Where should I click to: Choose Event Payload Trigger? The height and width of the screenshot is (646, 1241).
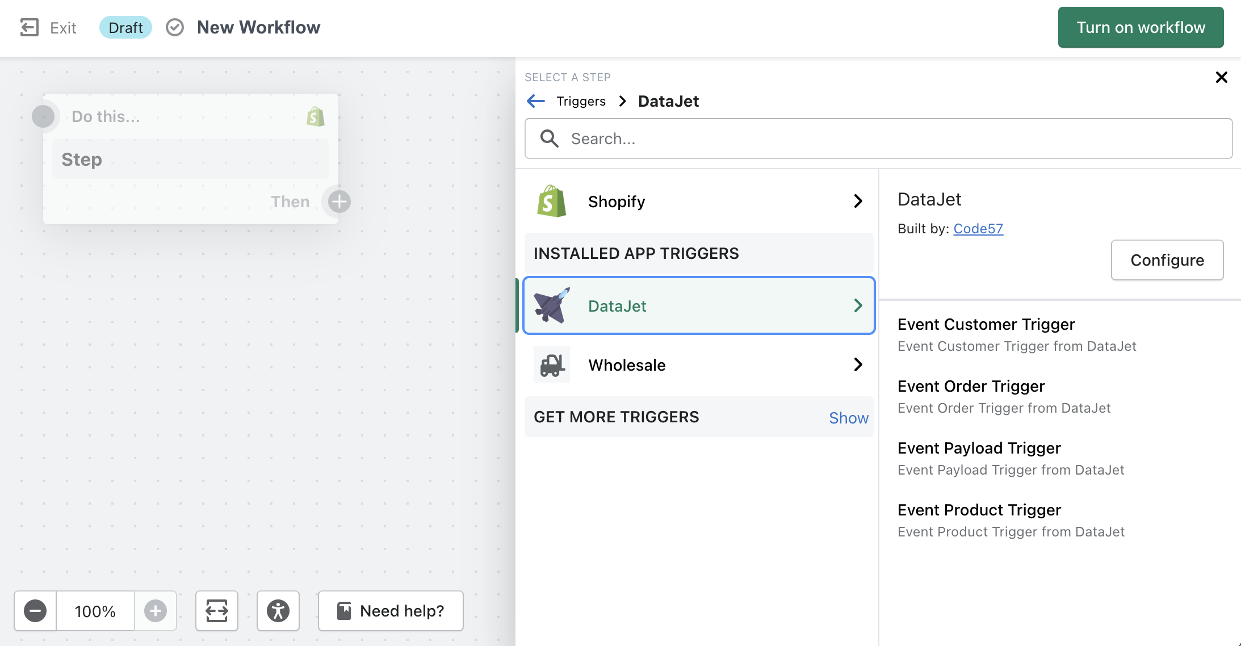[979, 448]
